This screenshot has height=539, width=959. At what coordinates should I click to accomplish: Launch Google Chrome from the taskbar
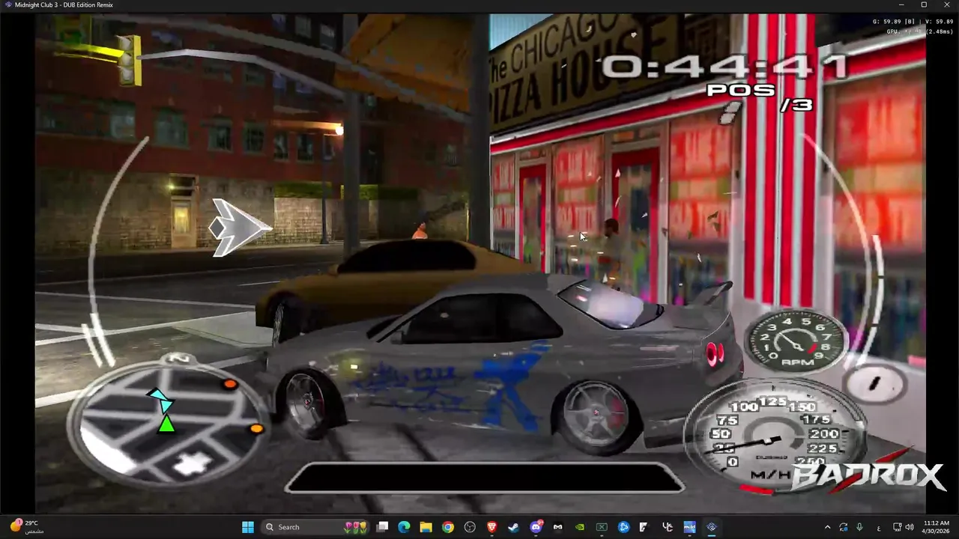pos(447,527)
